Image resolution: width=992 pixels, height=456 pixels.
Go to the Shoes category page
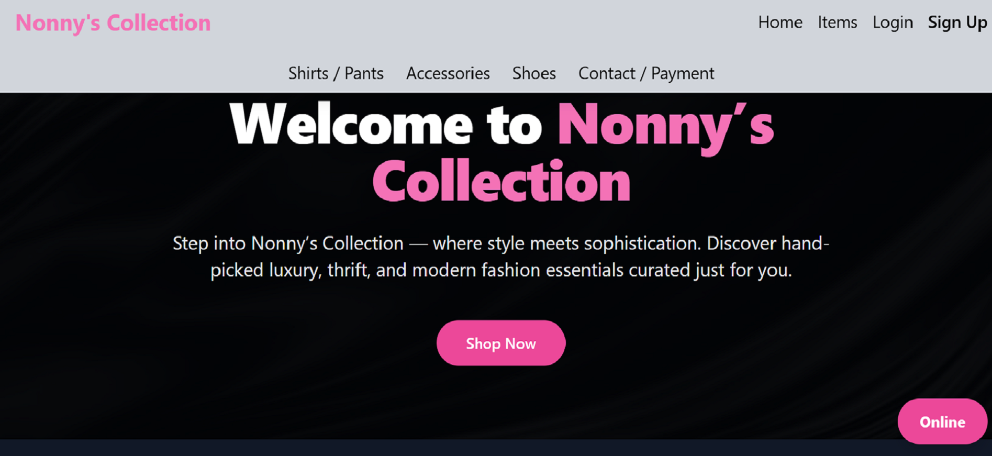(533, 73)
